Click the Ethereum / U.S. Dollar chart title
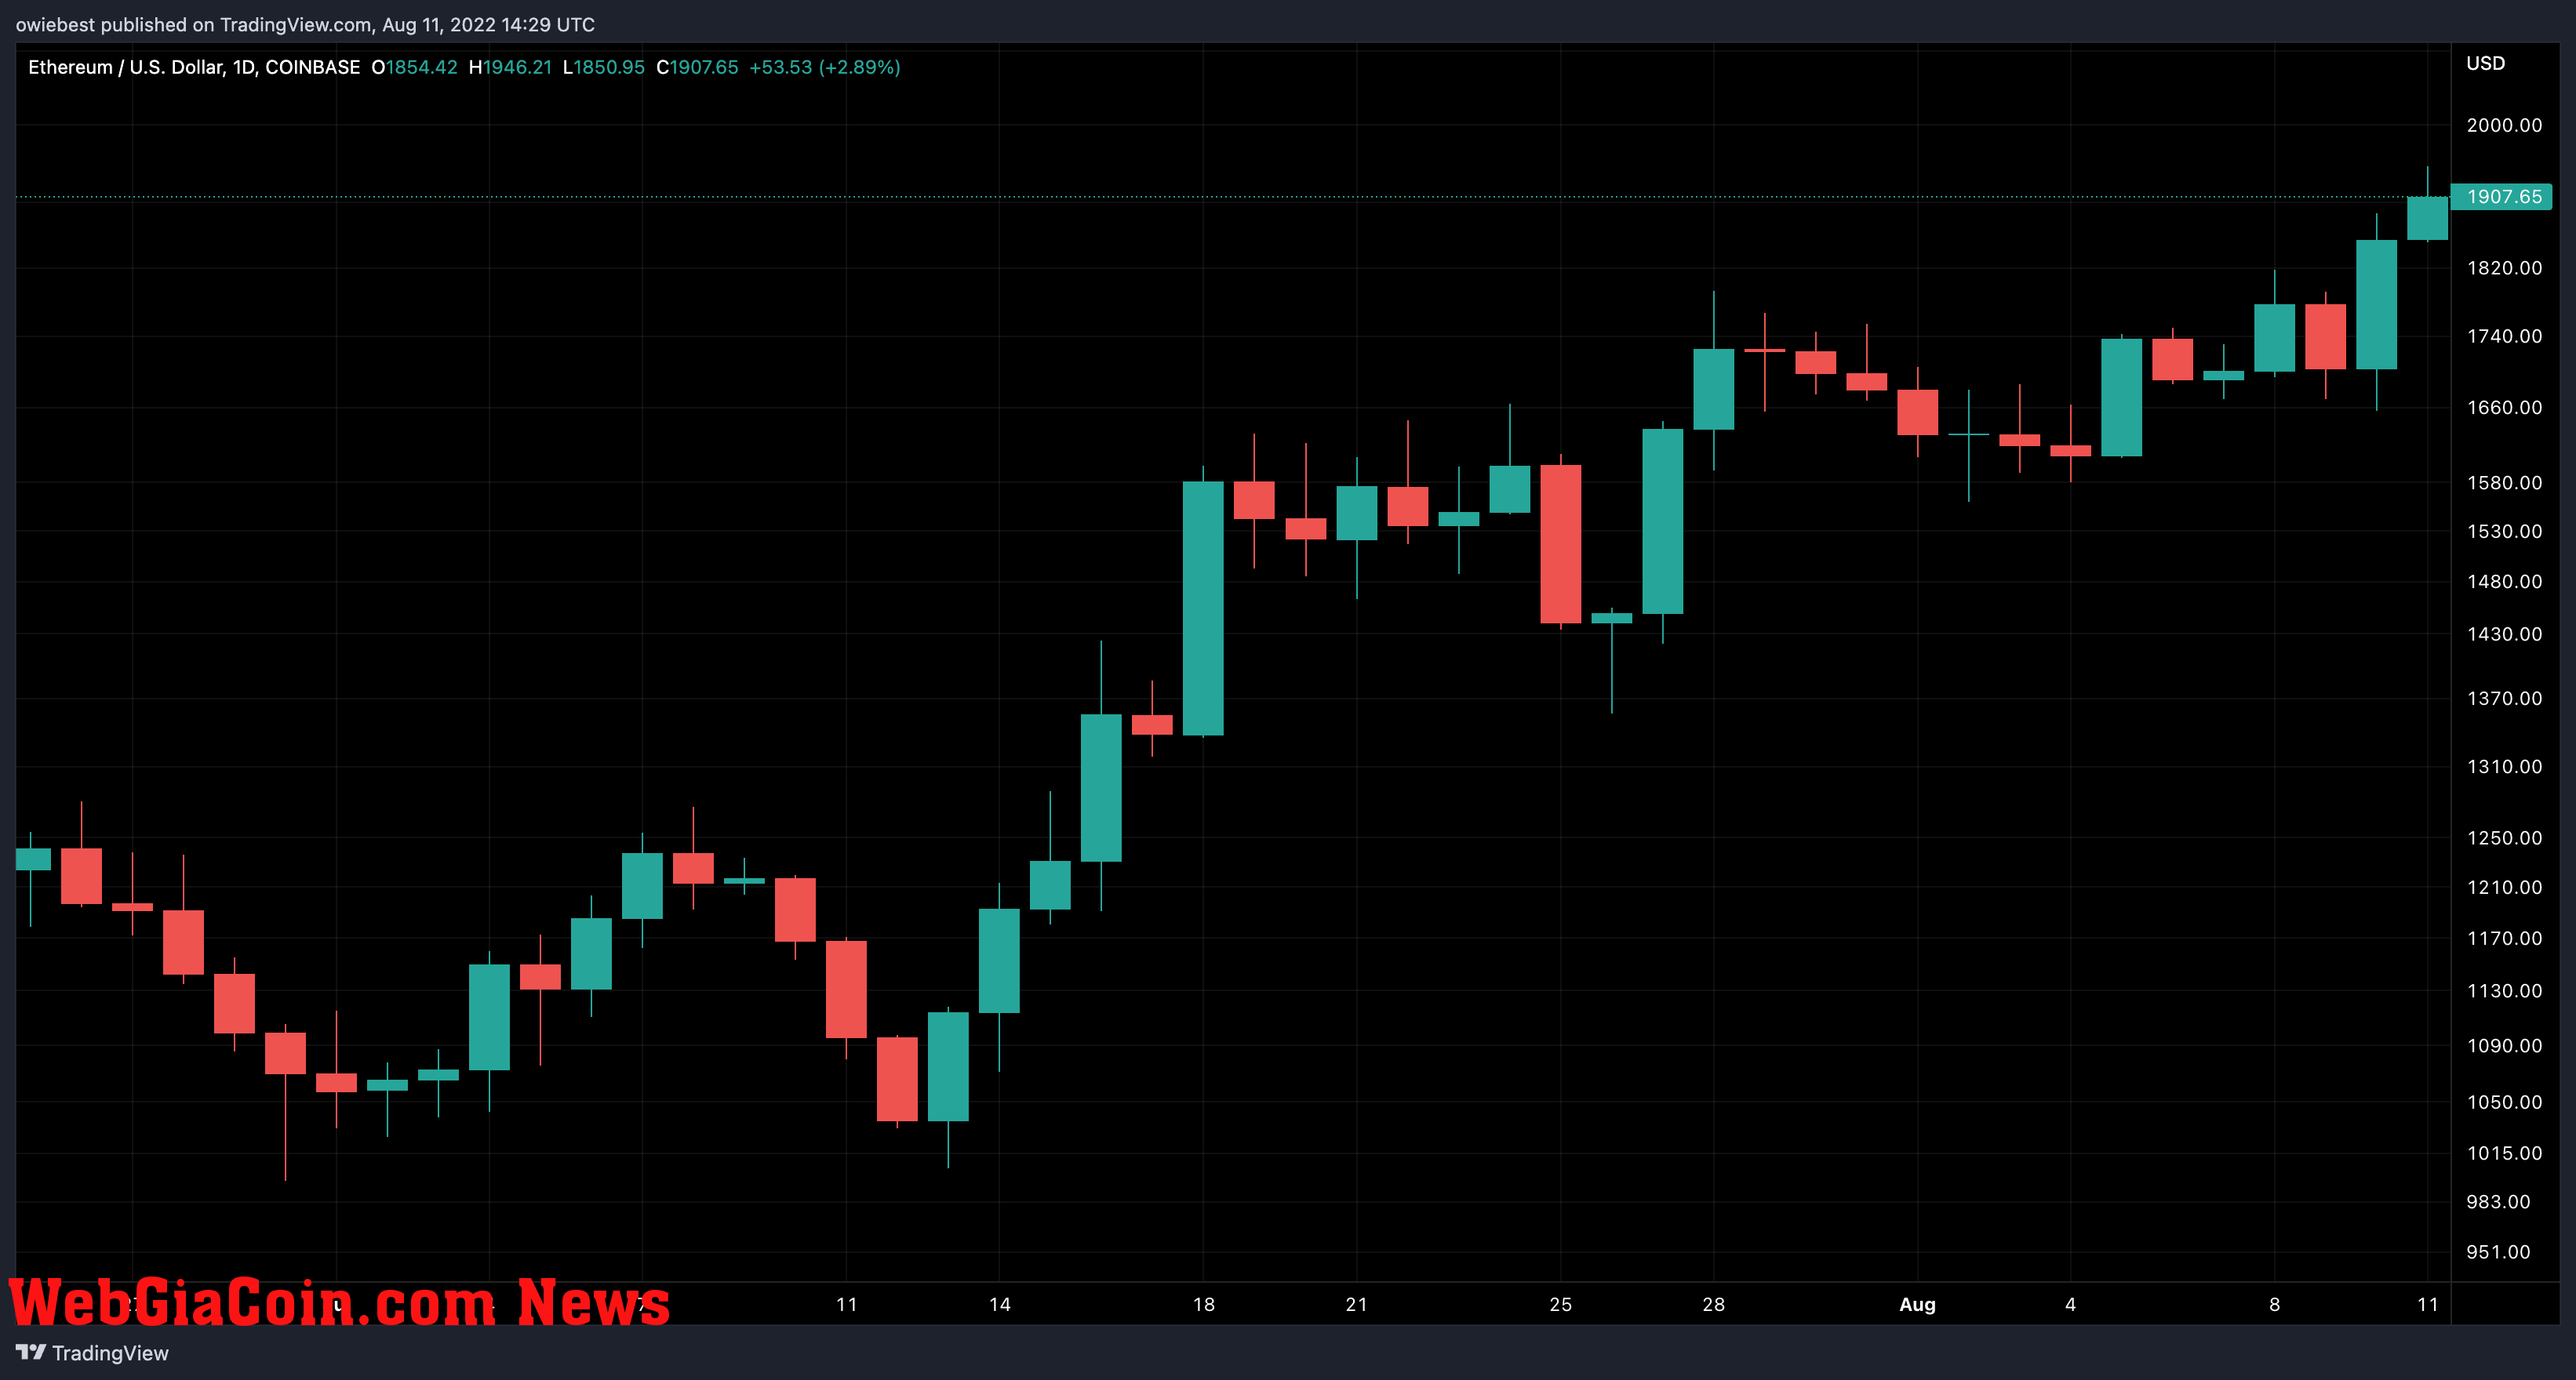This screenshot has width=2576, height=1380. click(x=194, y=67)
